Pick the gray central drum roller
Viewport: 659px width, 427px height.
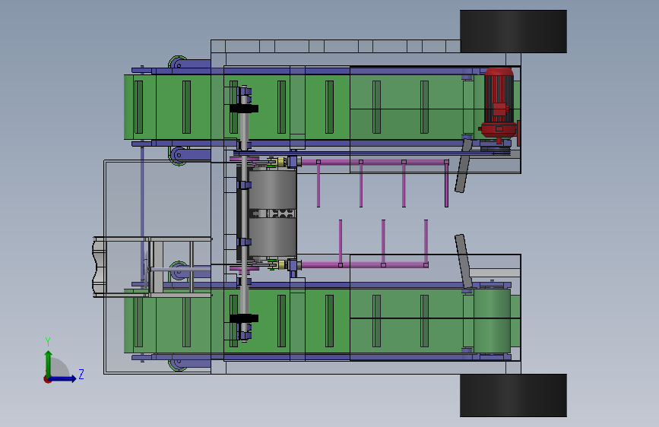coord(273,213)
